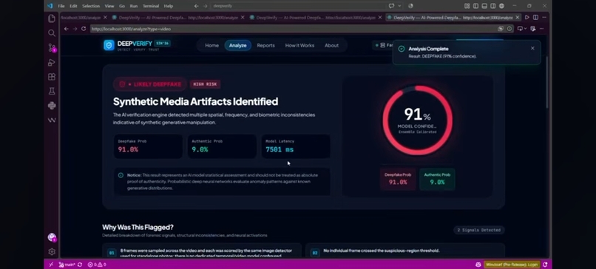596x269 pixels.
Task: Open the Go menu
Action: coord(122,6)
